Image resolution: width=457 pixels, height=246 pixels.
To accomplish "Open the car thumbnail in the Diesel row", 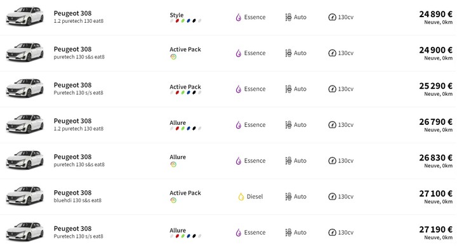I will point(25,196).
